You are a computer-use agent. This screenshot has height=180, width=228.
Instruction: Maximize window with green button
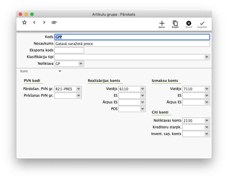(x=32, y=14)
